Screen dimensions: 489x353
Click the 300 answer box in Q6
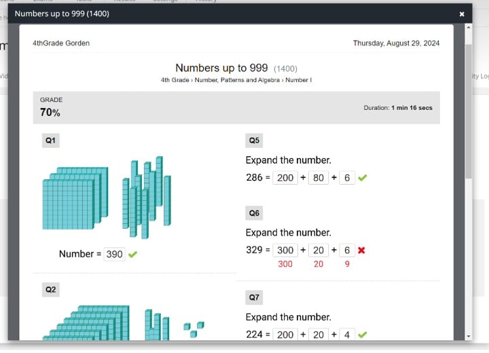285,250
